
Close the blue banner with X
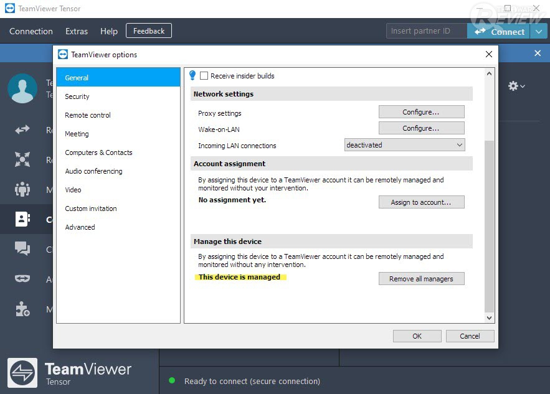pyautogui.click(x=538, y=54)
